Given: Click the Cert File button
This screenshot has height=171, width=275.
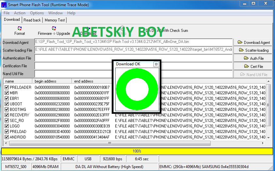Looking at the screenshot, I should (x=253, y=67).
